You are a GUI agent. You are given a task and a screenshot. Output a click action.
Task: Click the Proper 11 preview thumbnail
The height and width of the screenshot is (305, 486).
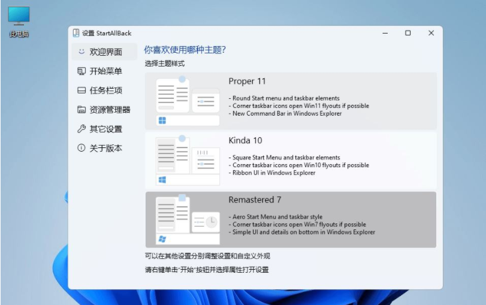[188, 101]
